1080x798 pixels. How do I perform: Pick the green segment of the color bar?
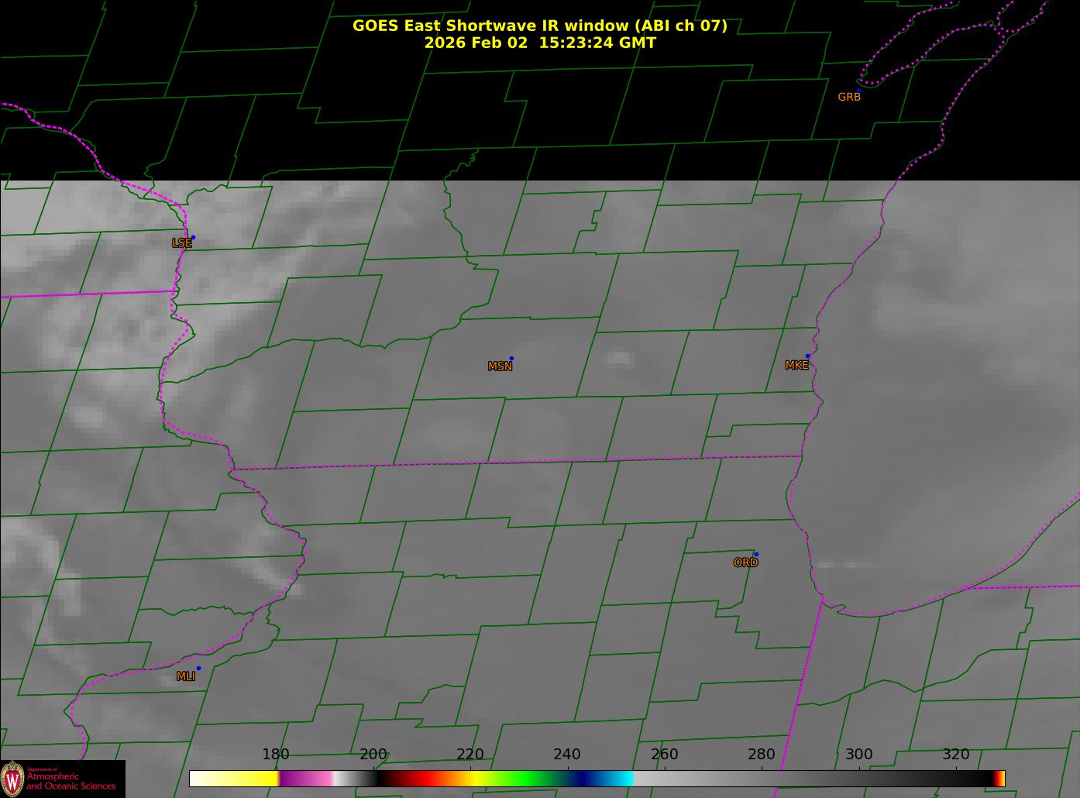click(527, 779)
